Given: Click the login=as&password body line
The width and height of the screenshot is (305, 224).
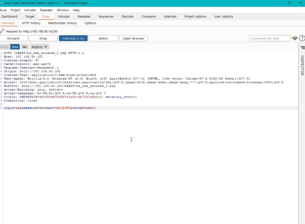Looking at the screenshot, I should point(50,108).
